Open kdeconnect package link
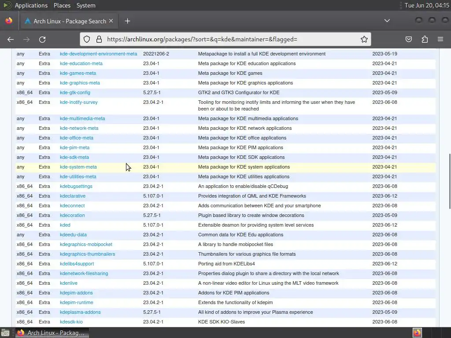This screenshot has width=451, height=338. (72, 206)
